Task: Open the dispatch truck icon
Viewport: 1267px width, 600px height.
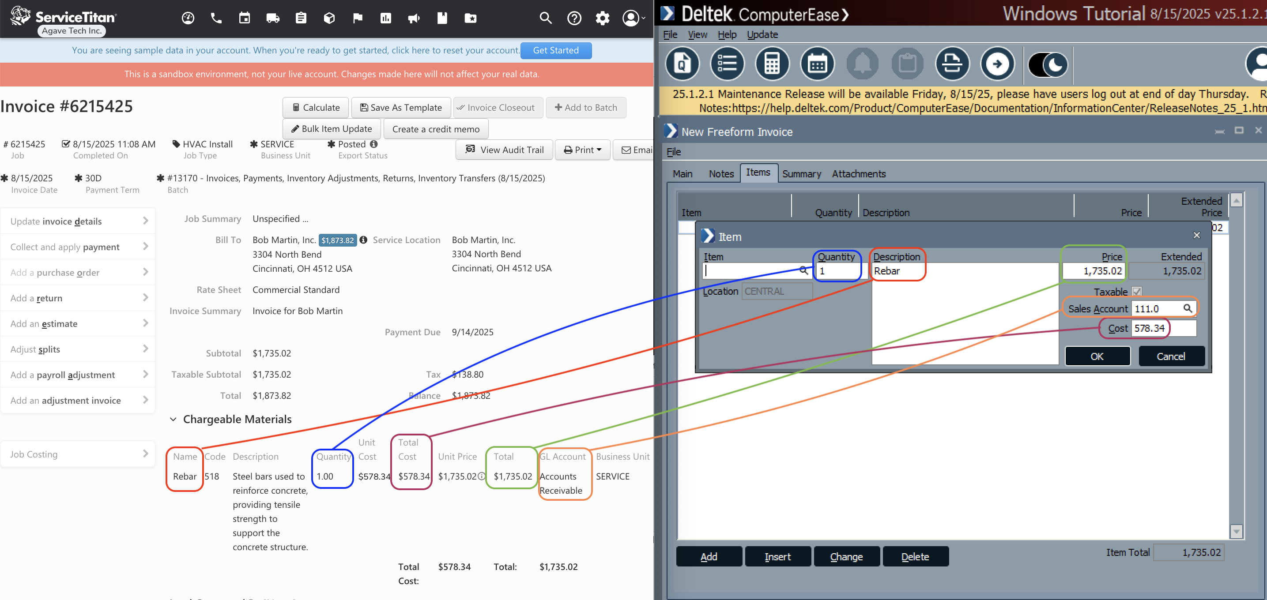Action: (272, 18)
